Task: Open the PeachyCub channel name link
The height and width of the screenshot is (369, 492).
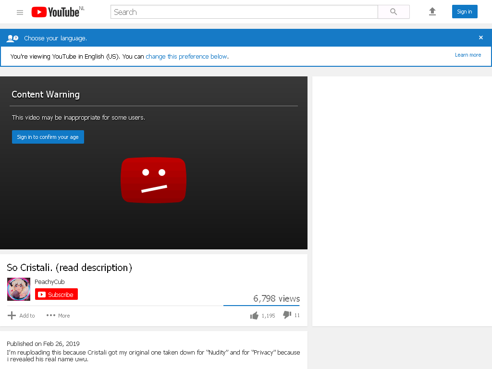Action: pos(49,282)
